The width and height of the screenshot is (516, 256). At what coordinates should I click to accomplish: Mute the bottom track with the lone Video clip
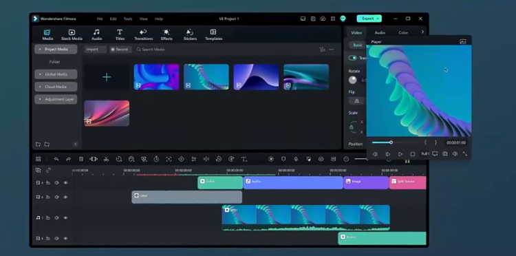[56, 238]
